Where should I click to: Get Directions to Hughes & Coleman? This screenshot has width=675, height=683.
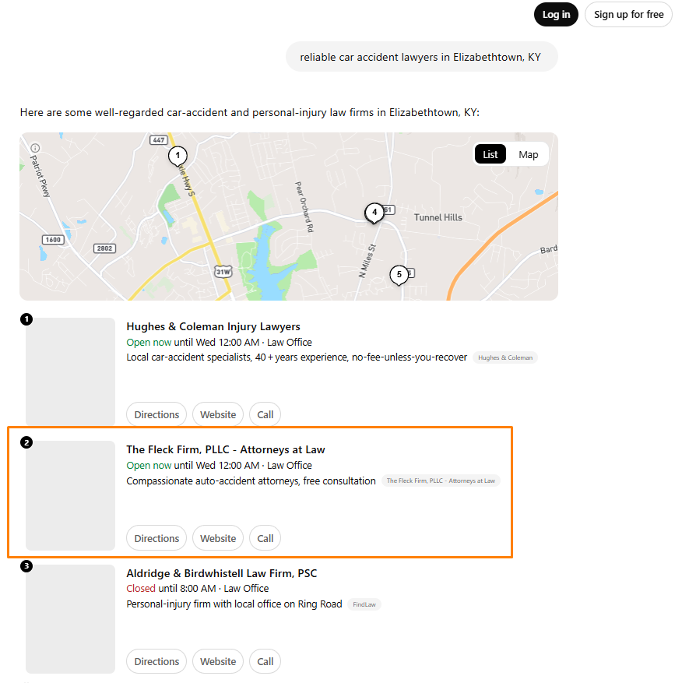pos(156,414)
